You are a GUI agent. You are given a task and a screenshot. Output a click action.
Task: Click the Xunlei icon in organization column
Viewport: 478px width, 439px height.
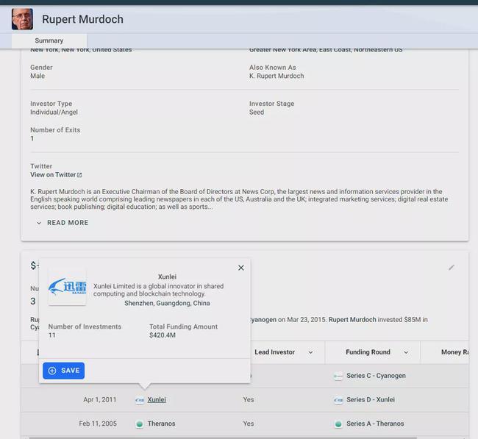[140, 400]
